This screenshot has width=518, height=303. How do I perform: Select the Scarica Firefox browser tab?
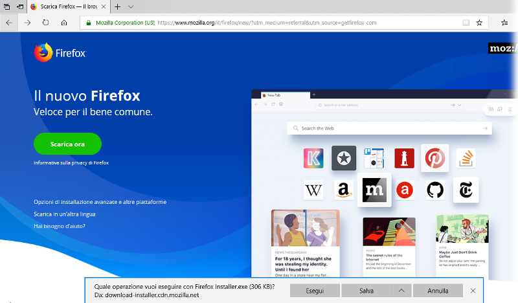(x=69, y=6)
